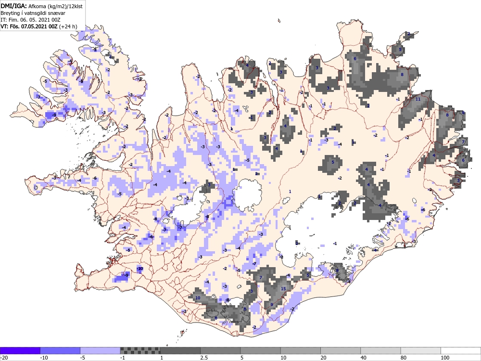Click the '100' label under the legend
The height and width of the screenshot is (361, 481).
coord(445,358)
